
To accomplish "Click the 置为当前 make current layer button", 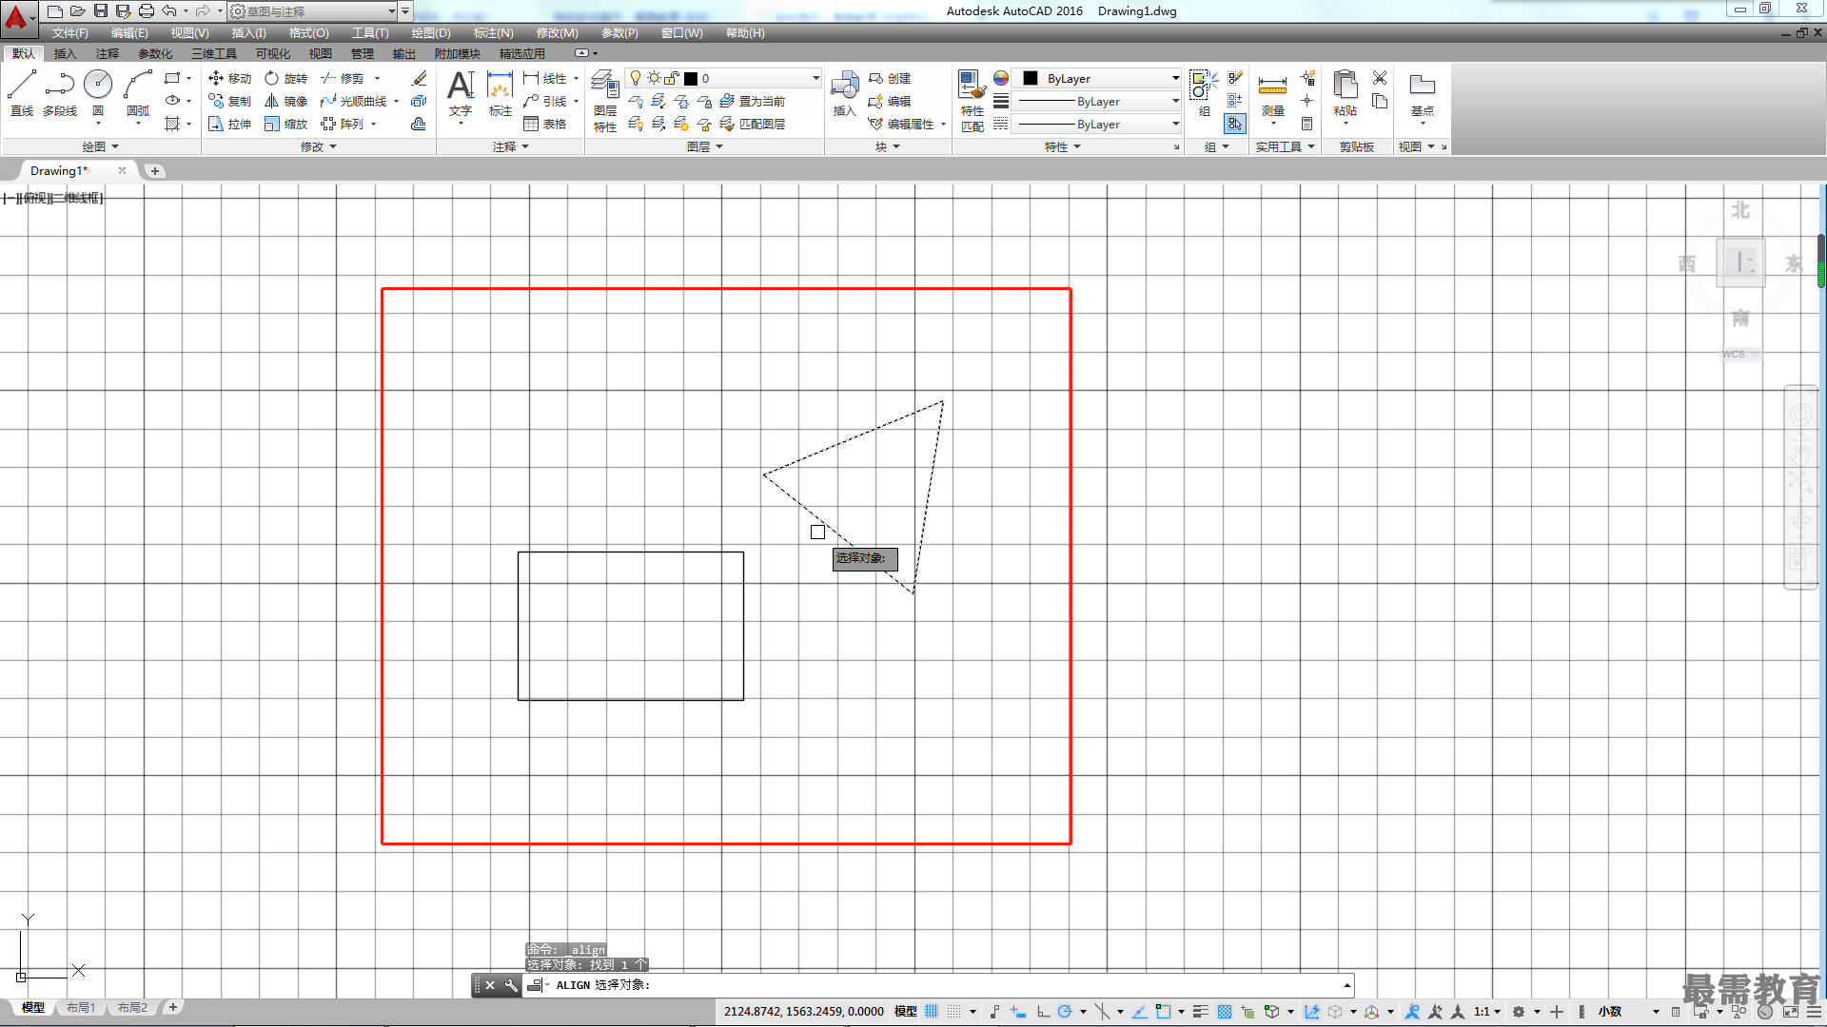I will pos(753,101).
